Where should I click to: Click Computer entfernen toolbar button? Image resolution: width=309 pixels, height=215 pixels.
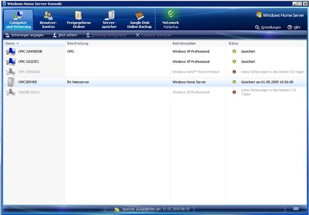(154, 35)
